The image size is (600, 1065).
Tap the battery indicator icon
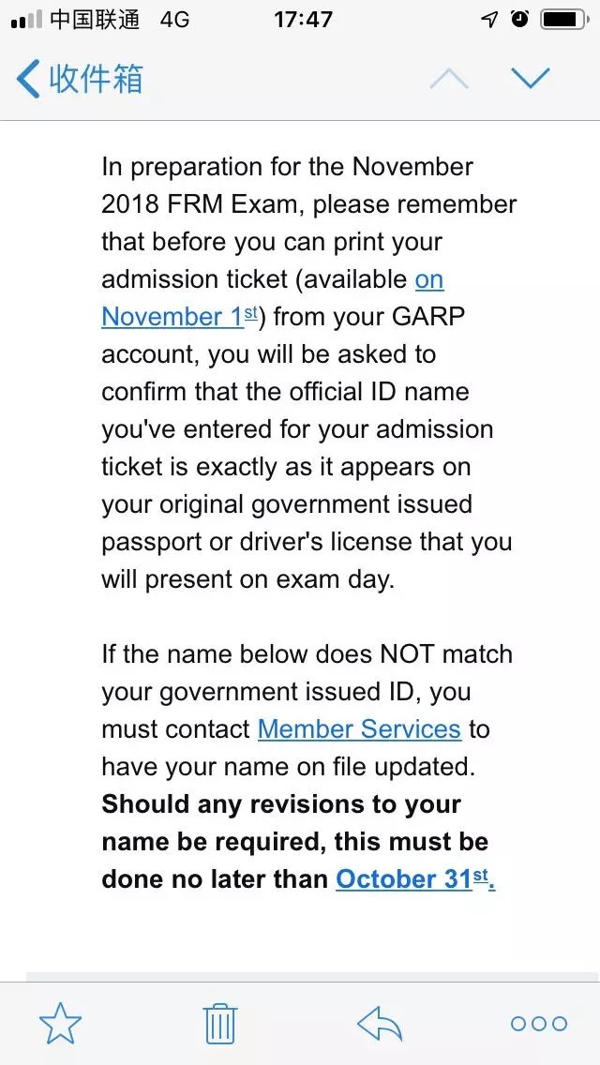pos(566,20)
